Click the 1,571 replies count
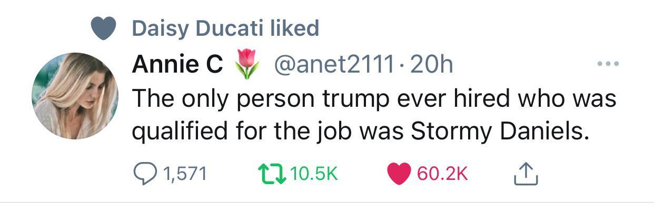The width and height of the screenshot is (654, 222). click(184, 174)
